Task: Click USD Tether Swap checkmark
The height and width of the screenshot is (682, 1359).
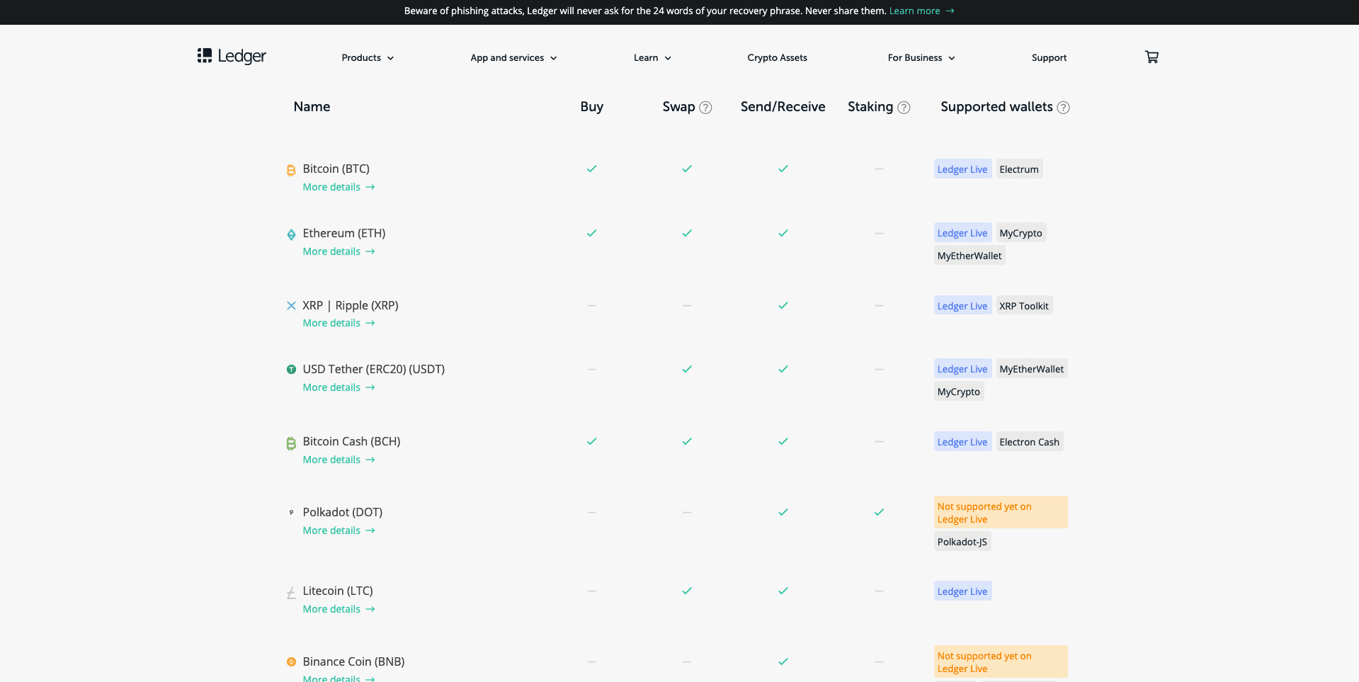Action: pyautogui.click(x=687, y=369)
